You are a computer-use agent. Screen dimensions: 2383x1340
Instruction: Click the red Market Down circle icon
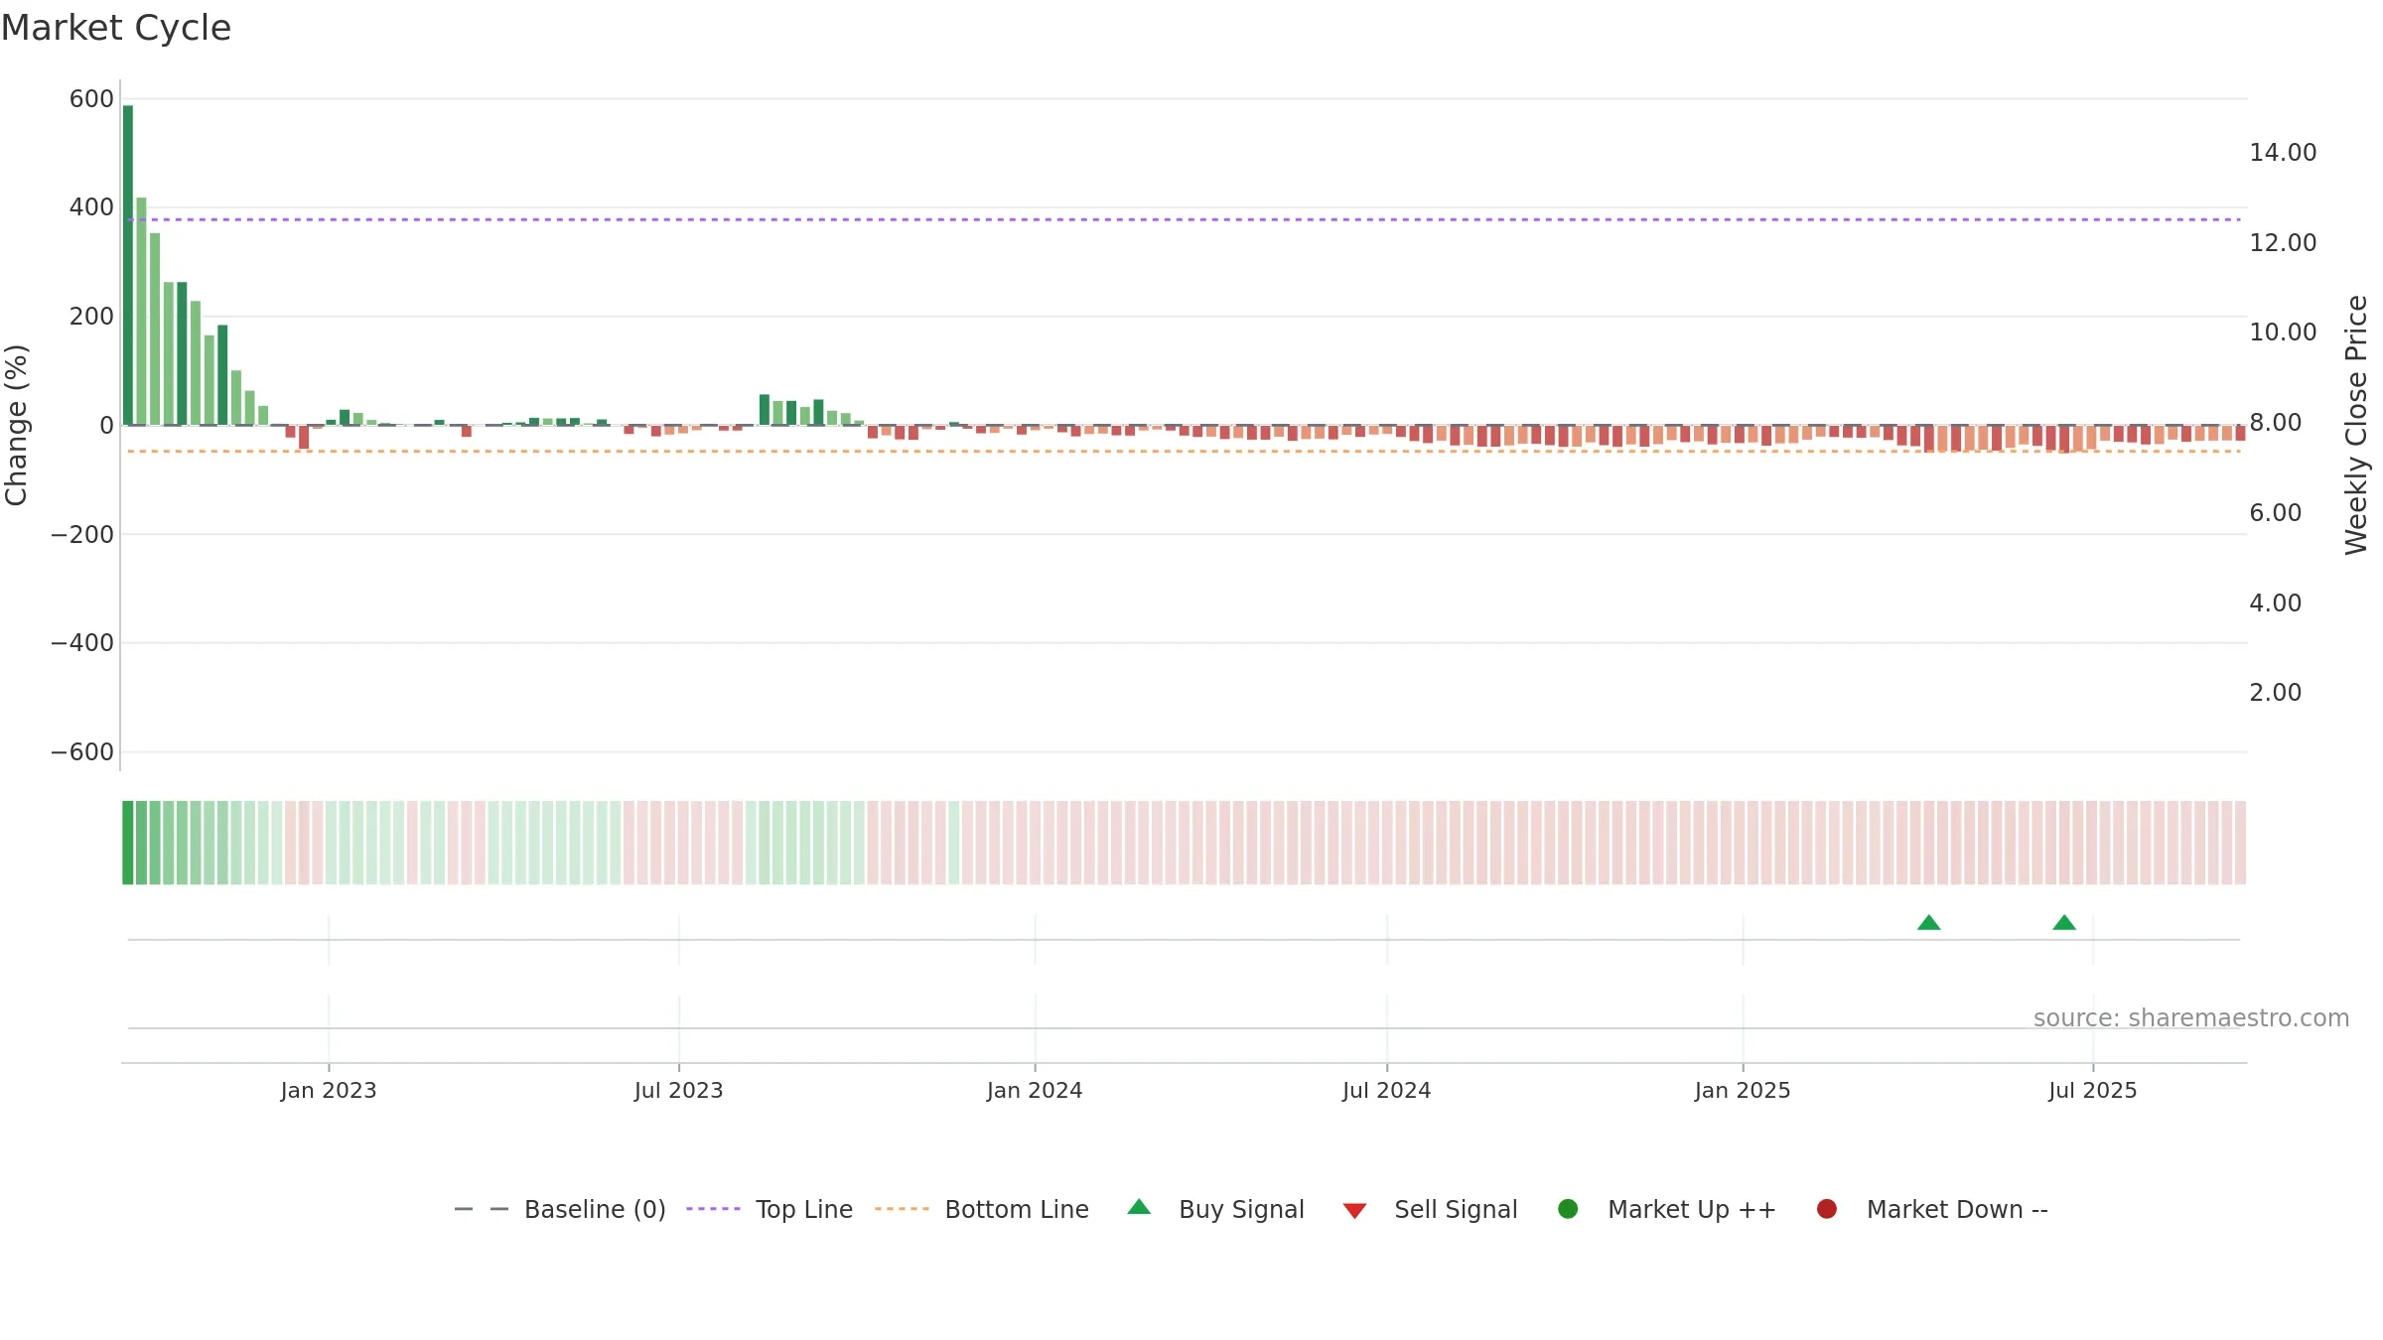(1826, 1209)
